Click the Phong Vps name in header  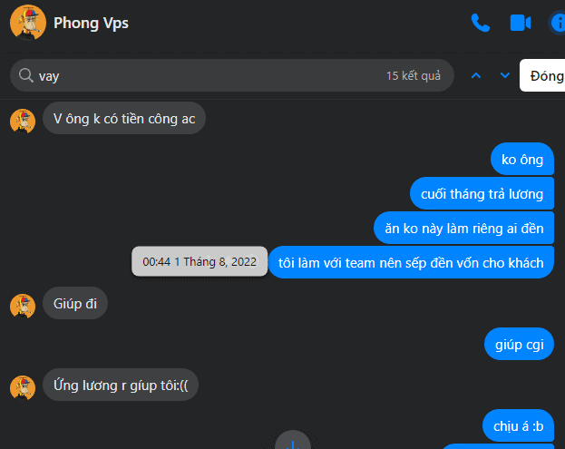coord(91,23)
